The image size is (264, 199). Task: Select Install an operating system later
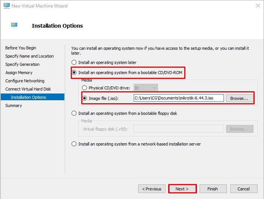(74, 62)
